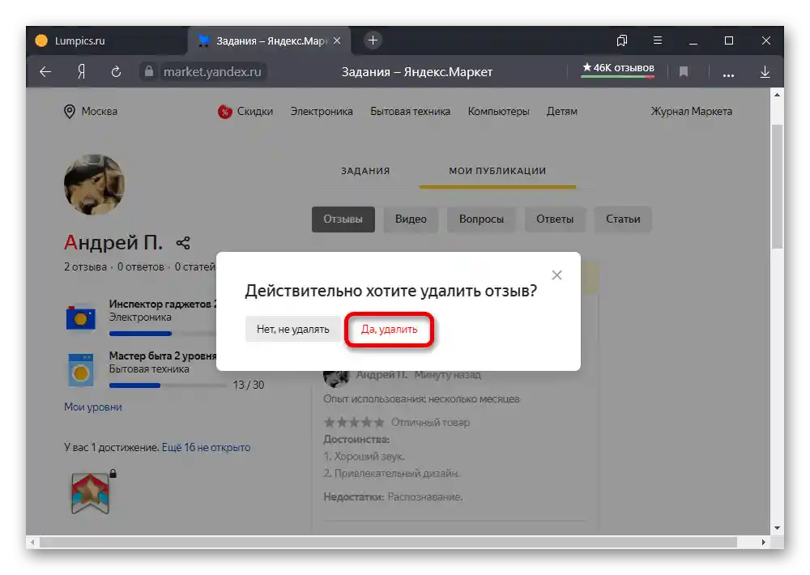The width and height of the screenshot is (810, 575).
Task: Confirm deletion with 'Да, удалить' button
Action: pos(389,330)
